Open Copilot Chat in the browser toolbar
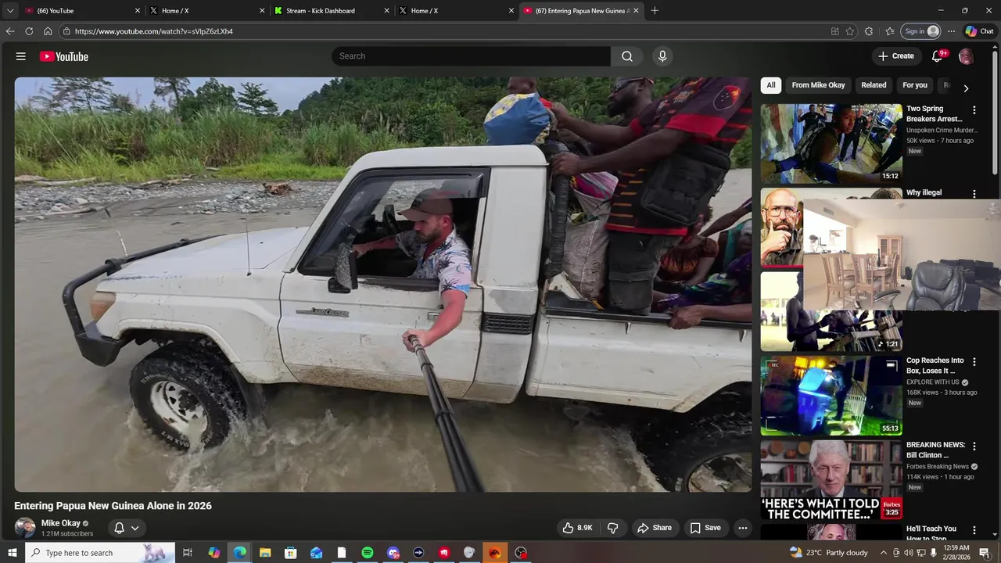1001x563 pixels. (x=981, y=31)
